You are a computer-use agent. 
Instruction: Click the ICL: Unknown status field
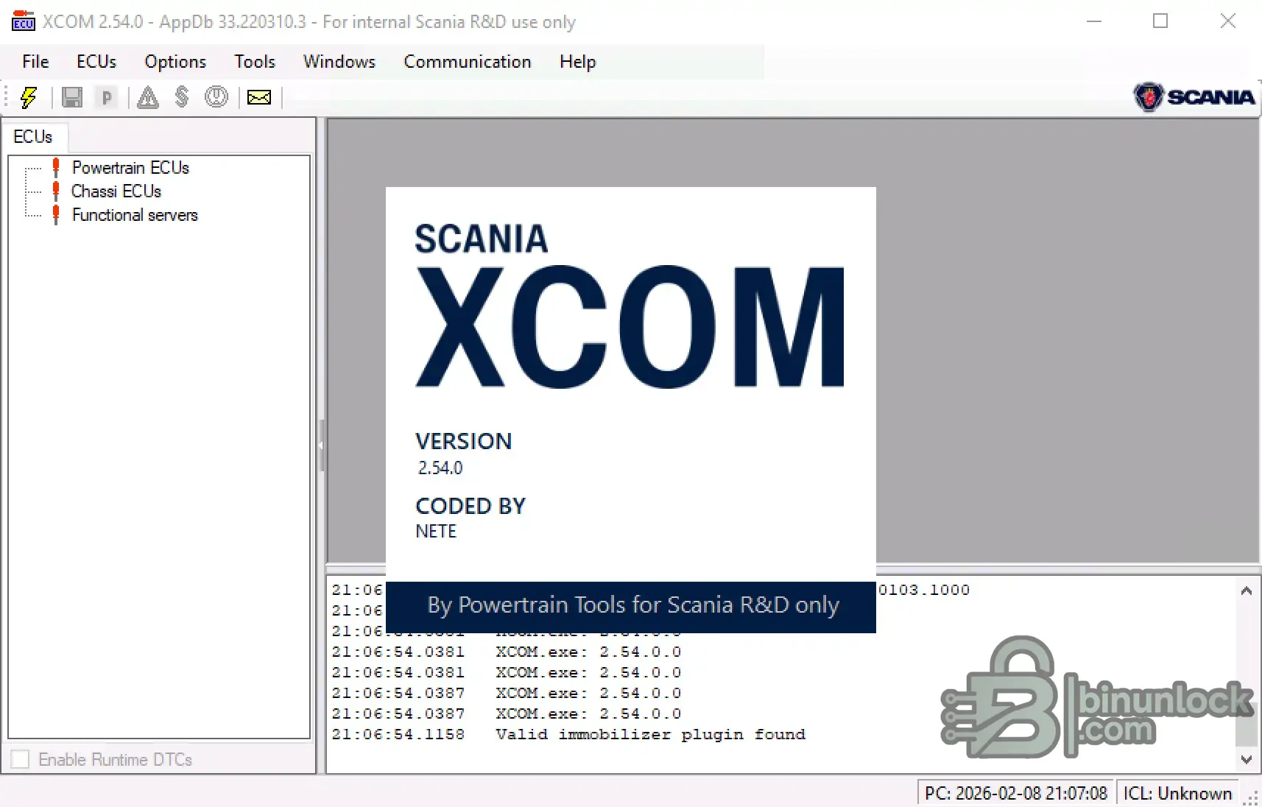(1177, 792)
